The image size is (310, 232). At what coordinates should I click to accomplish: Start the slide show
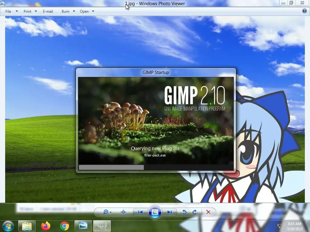click(155, 212)
